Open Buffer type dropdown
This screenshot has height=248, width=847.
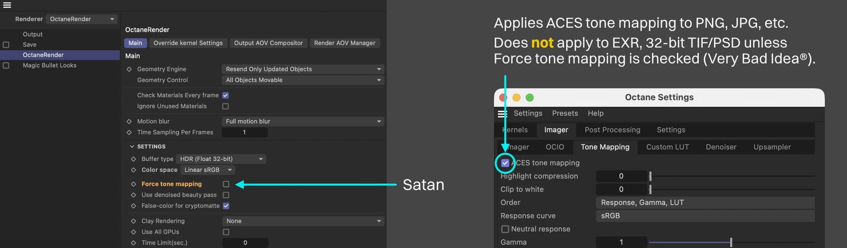tap(221, 159)
